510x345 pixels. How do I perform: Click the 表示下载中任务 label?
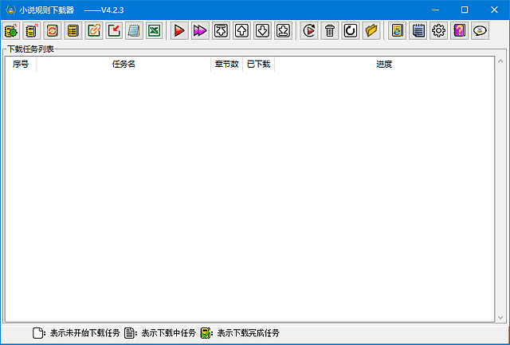(x=168, y=333)
